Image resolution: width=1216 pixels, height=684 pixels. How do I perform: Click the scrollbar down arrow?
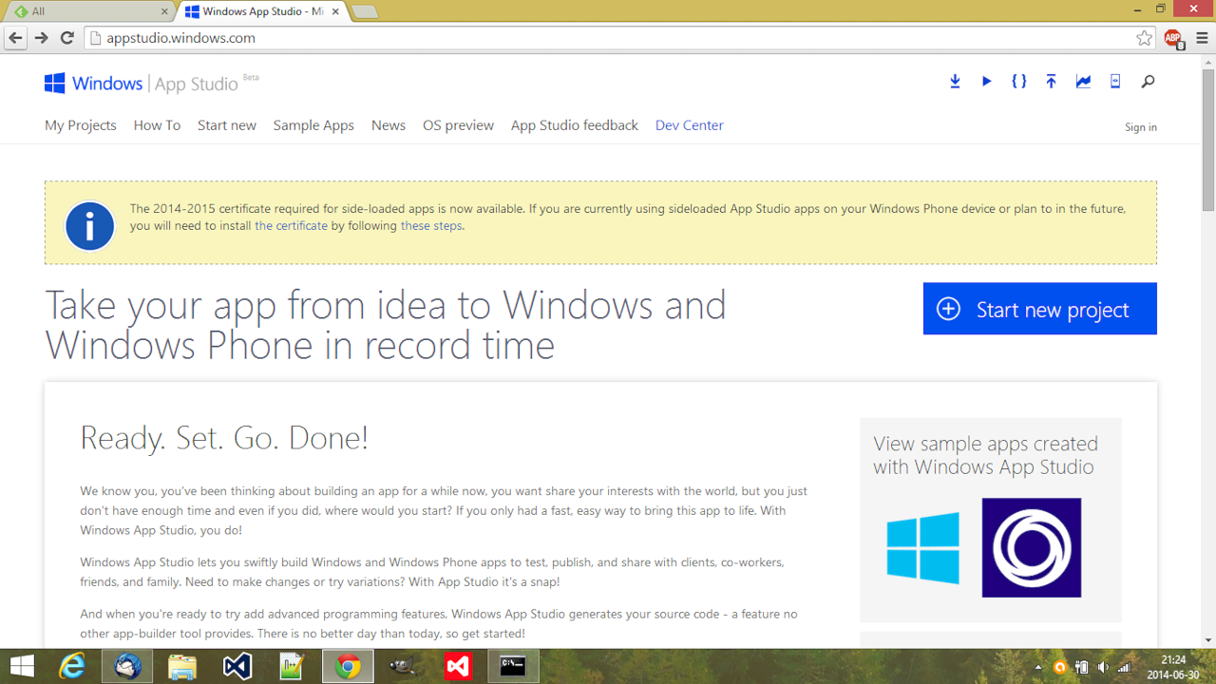click(x=1208, y=640)
